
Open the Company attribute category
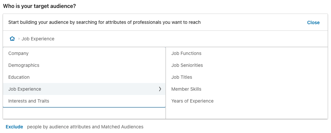point(19,53)
